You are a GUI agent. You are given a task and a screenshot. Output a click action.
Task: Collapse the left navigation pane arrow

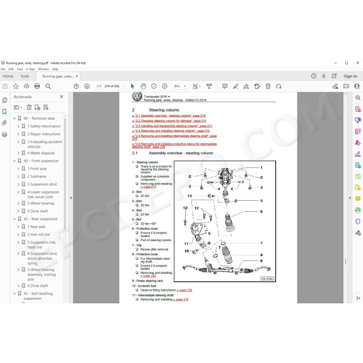(x=71, y=198)
